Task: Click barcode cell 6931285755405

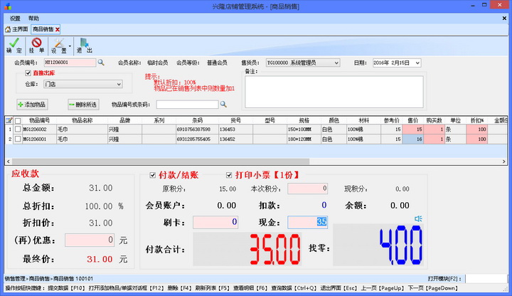Action: 197,139
